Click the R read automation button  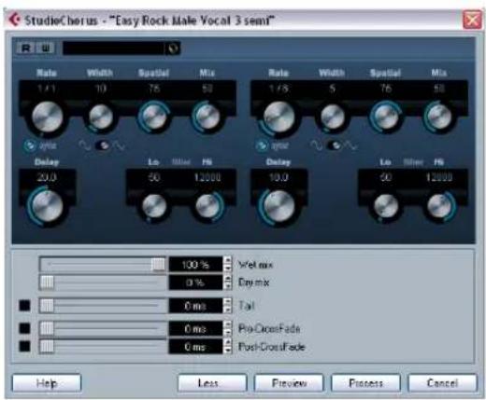(26, 48)
